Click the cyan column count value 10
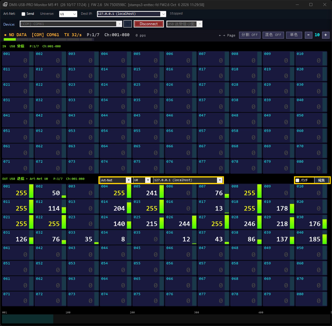 click(x=317, y=35)
